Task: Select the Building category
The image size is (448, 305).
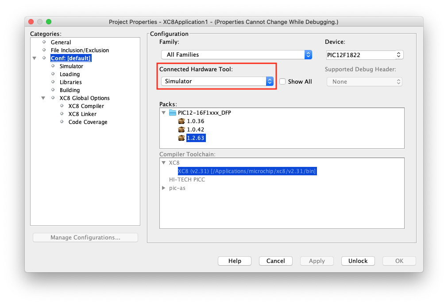Action: pos(70,90)
